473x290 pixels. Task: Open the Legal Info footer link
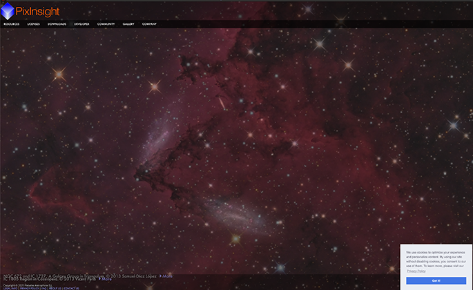pyautogui.click(x=9, y=288)
